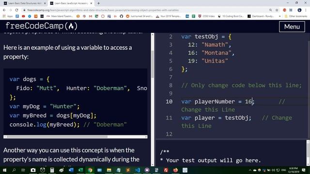Open the 10 Coding Boot Camps bookmark
Viewport: 310px width, 174px height.
point(231,16)
